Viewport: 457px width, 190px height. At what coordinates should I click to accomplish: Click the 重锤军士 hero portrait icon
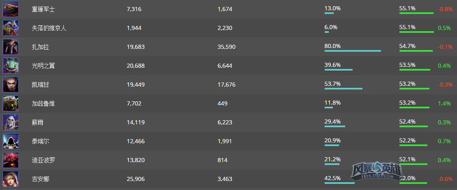point(11,9)
